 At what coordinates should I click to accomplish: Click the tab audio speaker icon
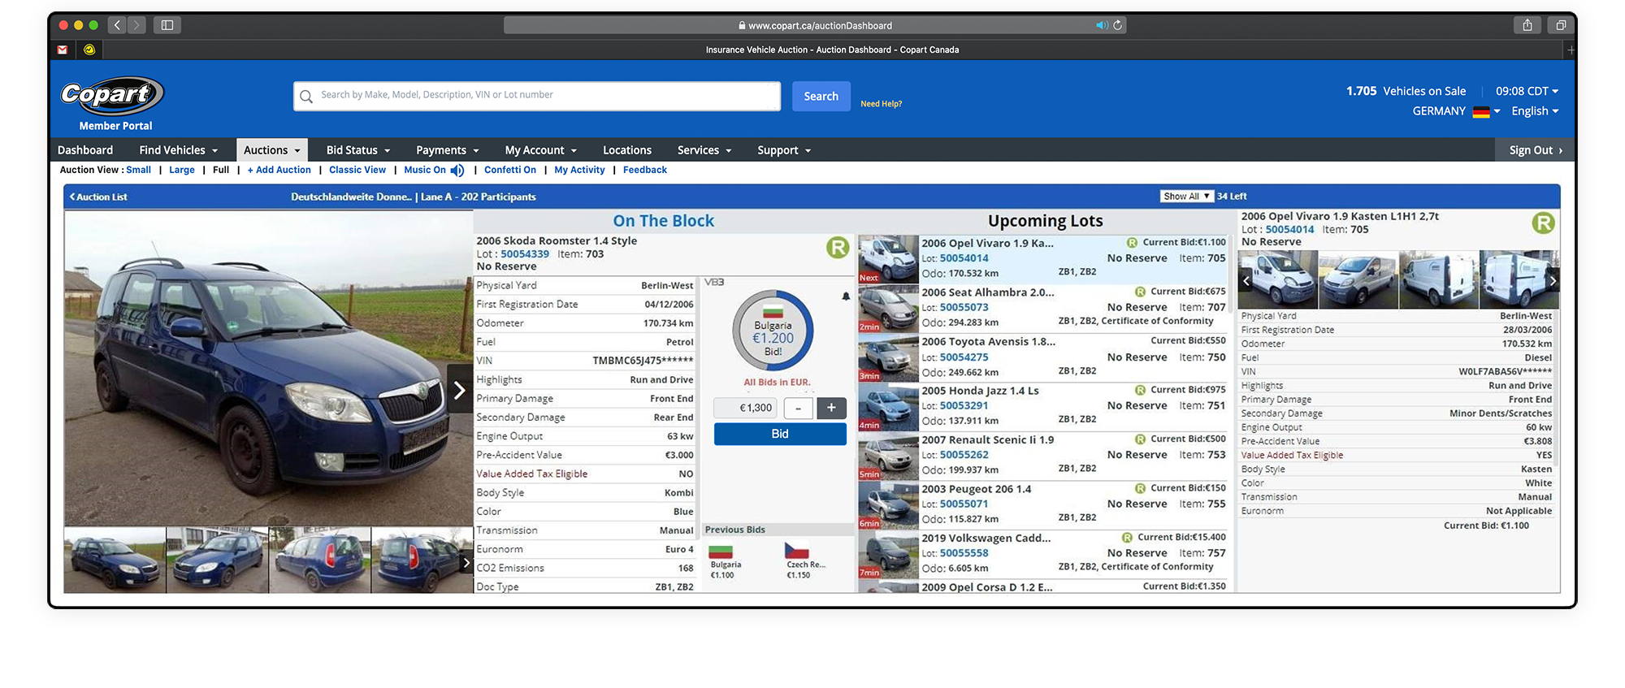pos(1102,25)
